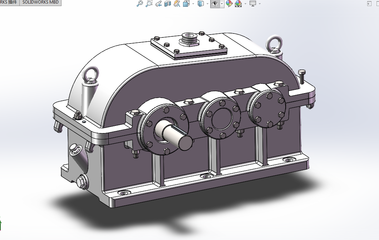This screenshot has width=379, height=240.
Task: Open the Dynamic Annotation Views icon
Action: click(177, 4)
